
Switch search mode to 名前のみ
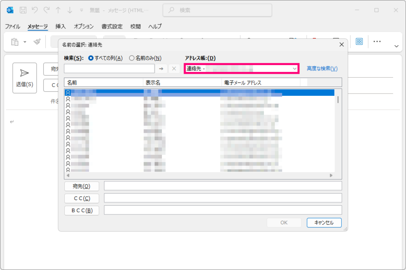coord(132,58)
